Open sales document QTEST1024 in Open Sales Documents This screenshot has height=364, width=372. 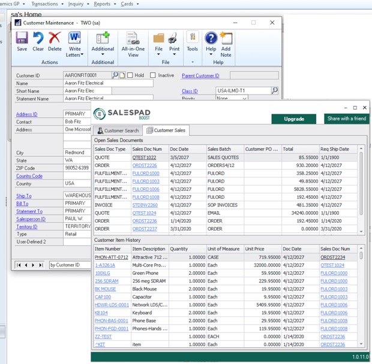click(x=144, y=213)
